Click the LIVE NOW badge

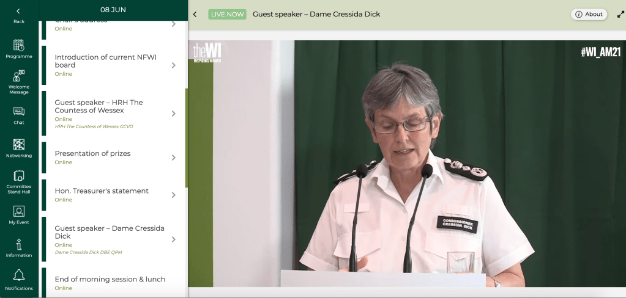coord(227,14)
